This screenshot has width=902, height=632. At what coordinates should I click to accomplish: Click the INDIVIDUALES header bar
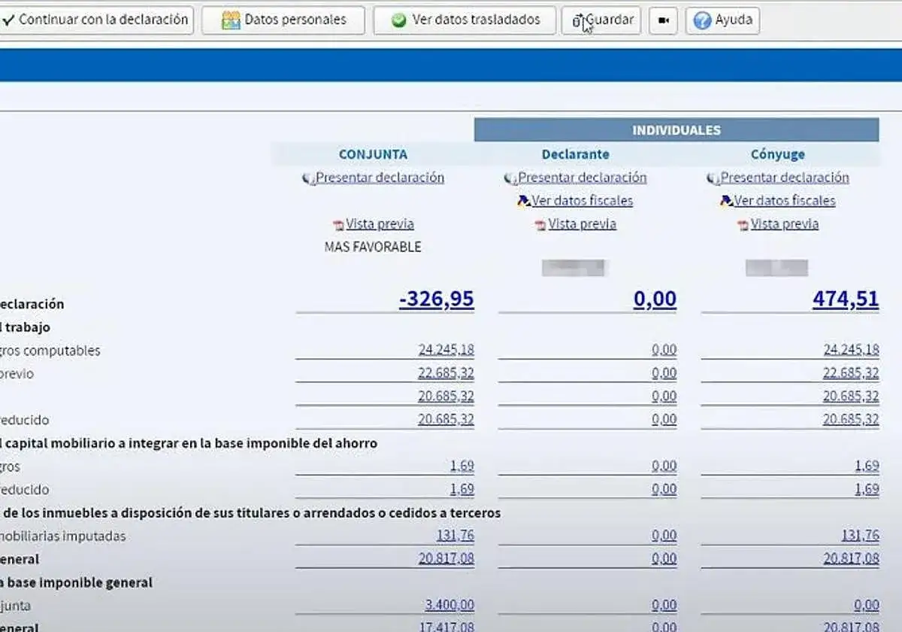(676, 130)
